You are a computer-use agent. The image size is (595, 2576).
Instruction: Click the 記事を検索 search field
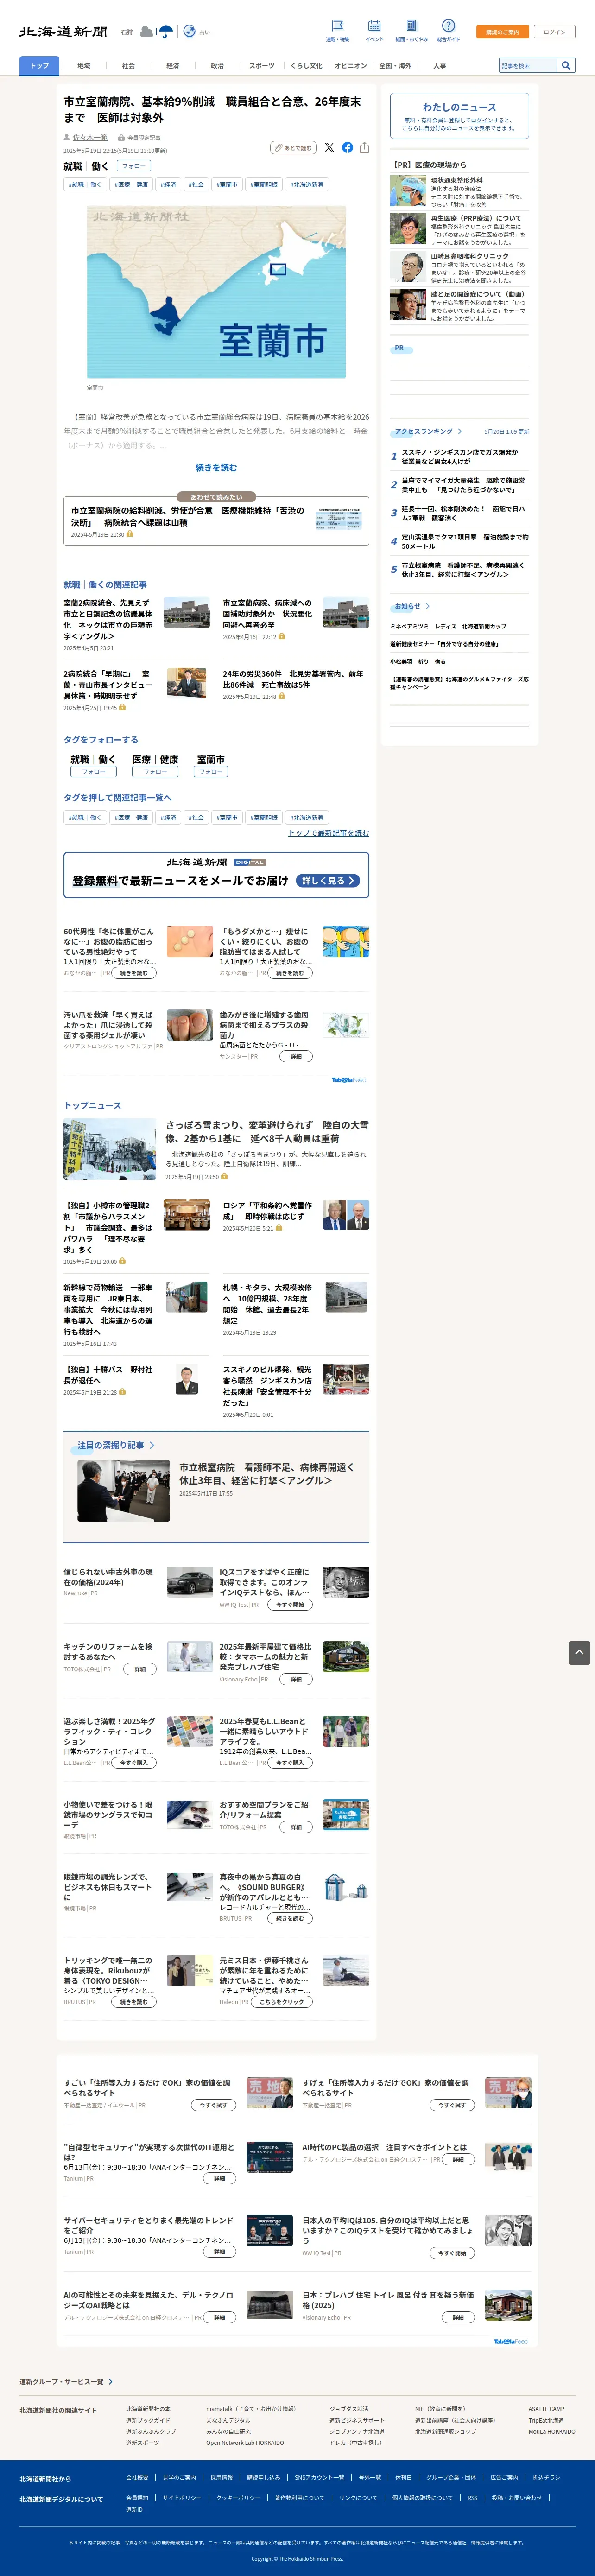pyautogui.click(x=528, y=66)
